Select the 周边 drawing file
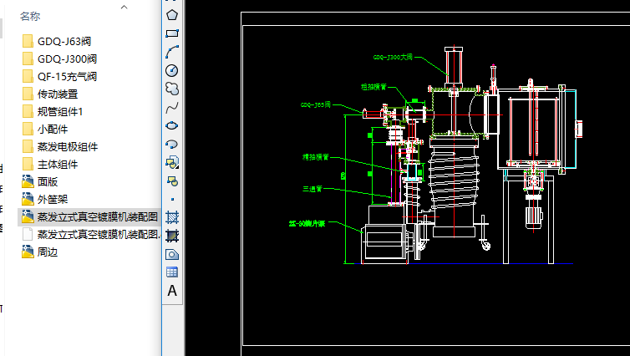The height and width of the screenshot is (356, 630). pyautogui.click(x=48, y=252)
